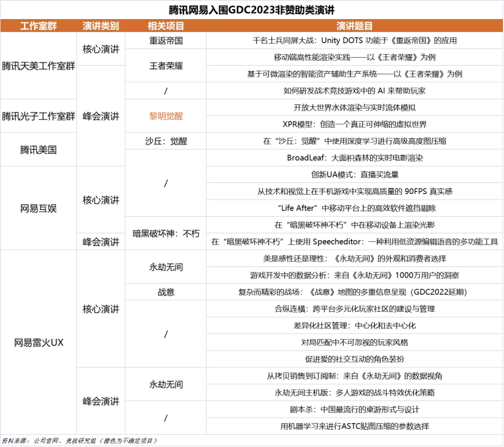Viewport: 504px width, 447px height.
Task: Click the talk 合纵连横：跨平台多元化玩家社区的建设与管理
Action: point(355,309)
